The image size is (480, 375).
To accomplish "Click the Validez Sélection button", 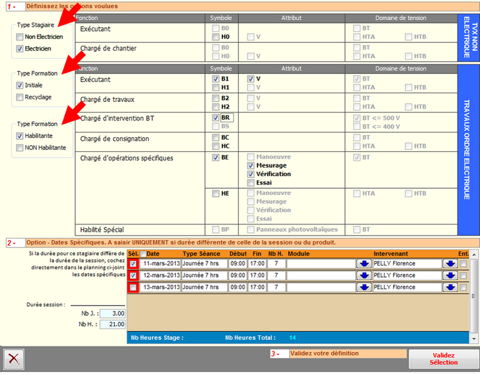I will [x=444, y=359].
